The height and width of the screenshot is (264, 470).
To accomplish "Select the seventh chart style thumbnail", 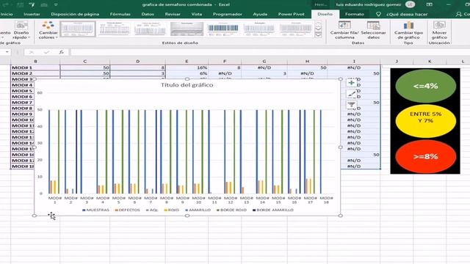I will 296,29.
